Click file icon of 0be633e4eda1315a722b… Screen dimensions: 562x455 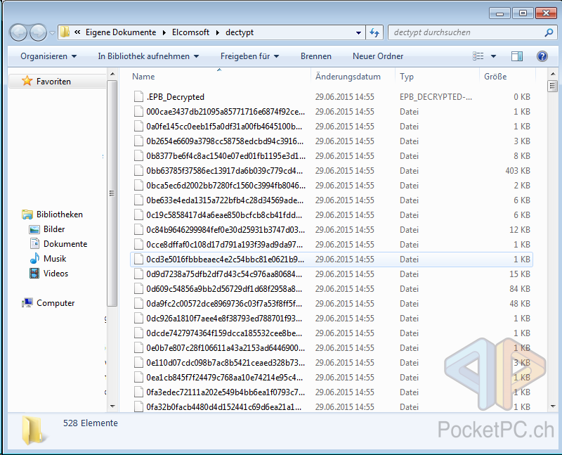coord(138,200)
